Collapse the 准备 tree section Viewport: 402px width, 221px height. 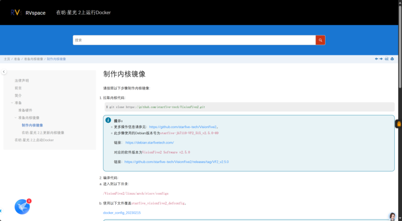[x=12, y=103]
